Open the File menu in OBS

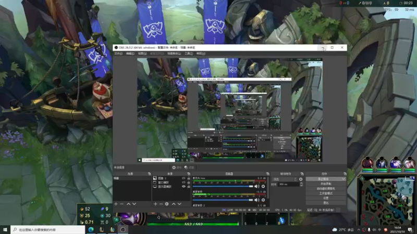[118, 54]
